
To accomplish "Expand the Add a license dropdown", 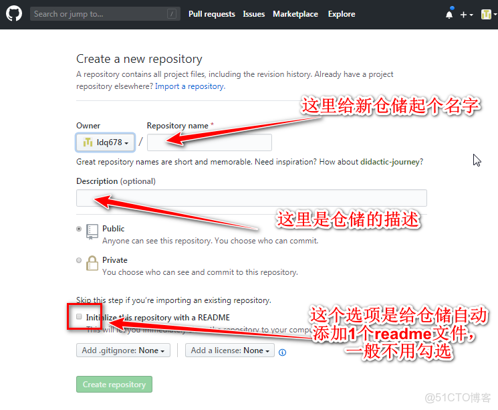I will (x=230, y=350).
